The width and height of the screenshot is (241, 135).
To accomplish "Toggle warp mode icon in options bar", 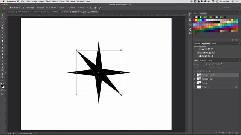I will 90,7.
